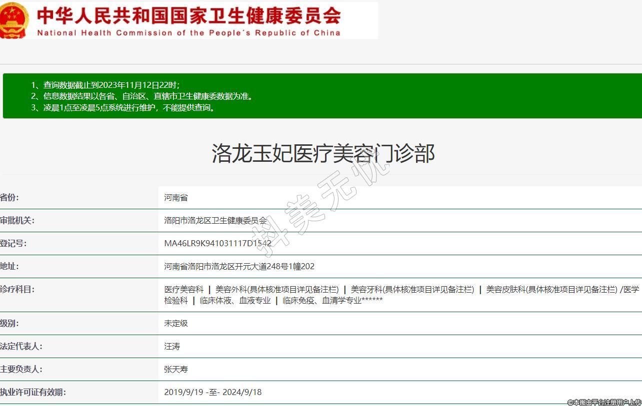The image size is (642, 406).
Task: Click the Chinese National Health Commission title
Action: pos(189,15)
